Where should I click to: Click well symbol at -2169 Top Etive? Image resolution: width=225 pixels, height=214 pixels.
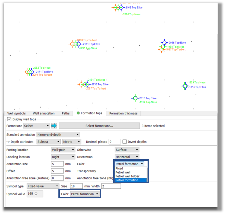(x=121, y=8)
